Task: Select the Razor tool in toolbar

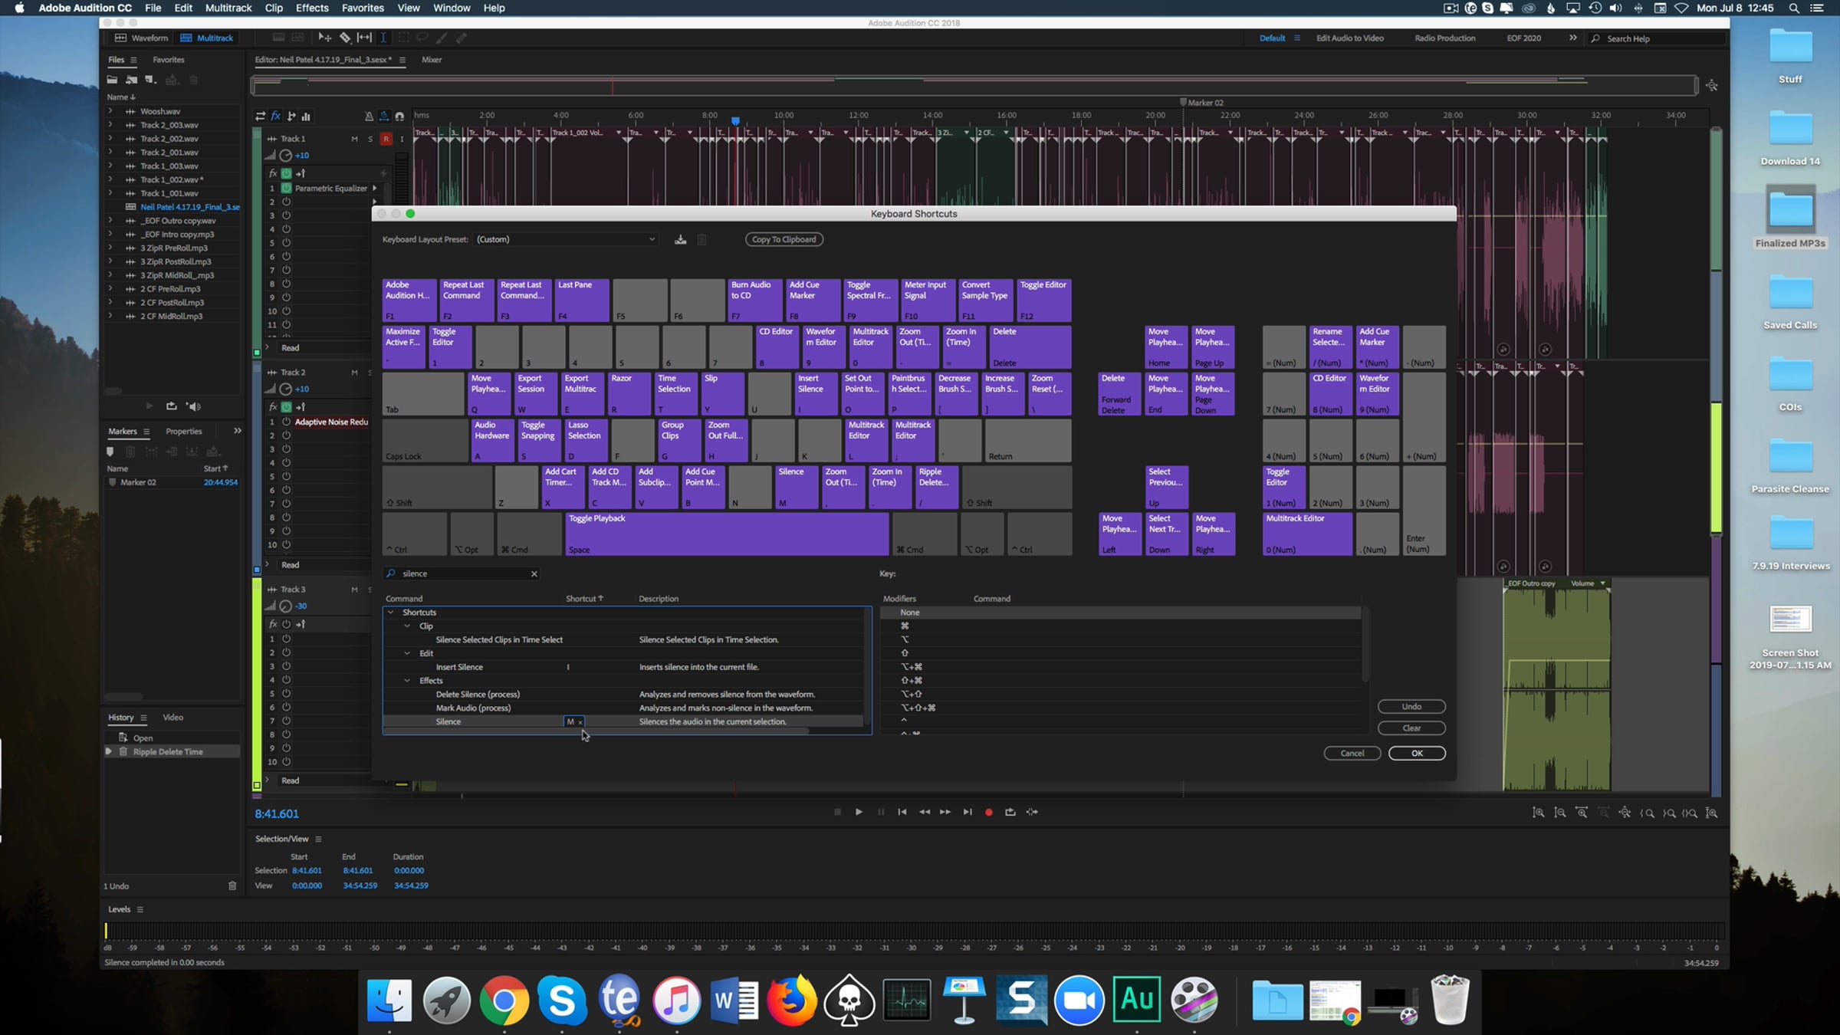Action: [345, 38]
